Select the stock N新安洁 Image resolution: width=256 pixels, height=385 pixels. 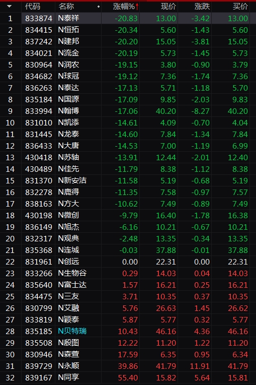[72, 180]
